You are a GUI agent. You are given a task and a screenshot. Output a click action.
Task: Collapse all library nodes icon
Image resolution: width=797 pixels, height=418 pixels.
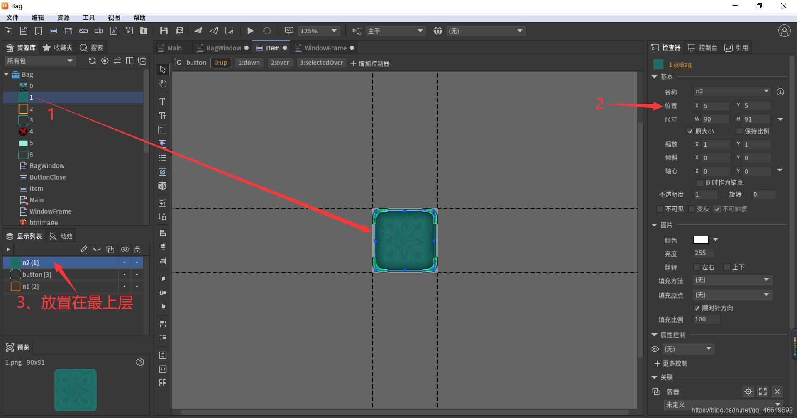click(142, 61)
